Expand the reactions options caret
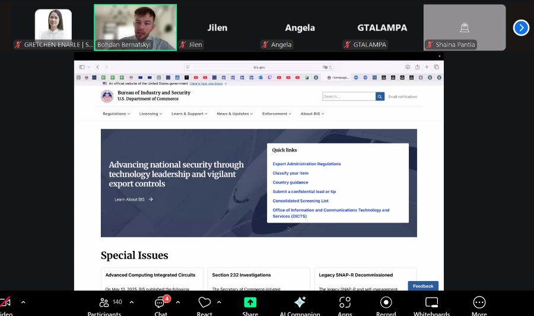The image size is (534, 316). click(x=219, y=302)
